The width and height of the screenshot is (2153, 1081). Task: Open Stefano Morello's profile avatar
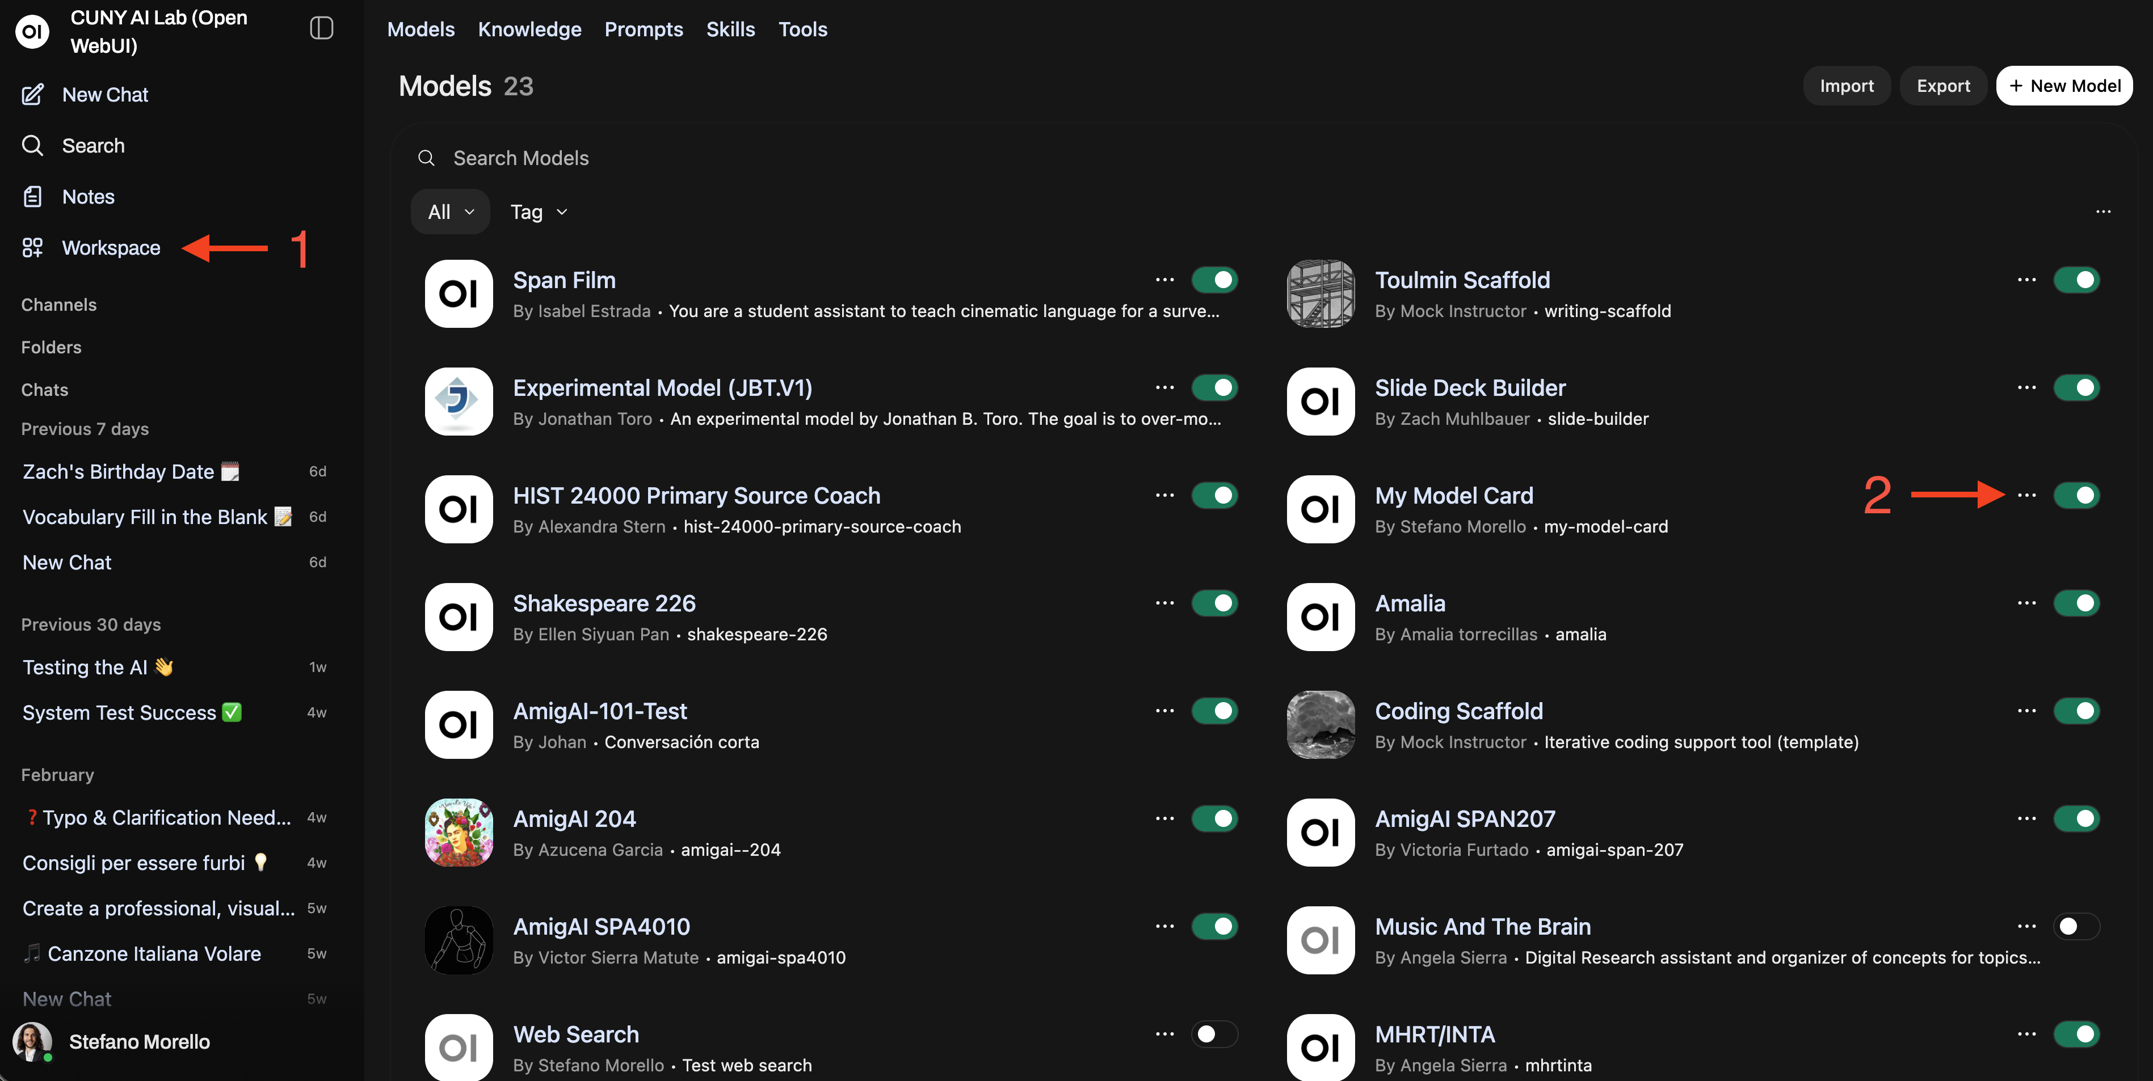(32, 1042)
